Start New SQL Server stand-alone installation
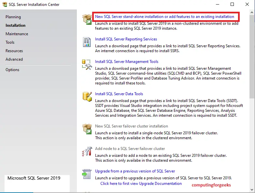255x193 pixels. coord(164,17)
